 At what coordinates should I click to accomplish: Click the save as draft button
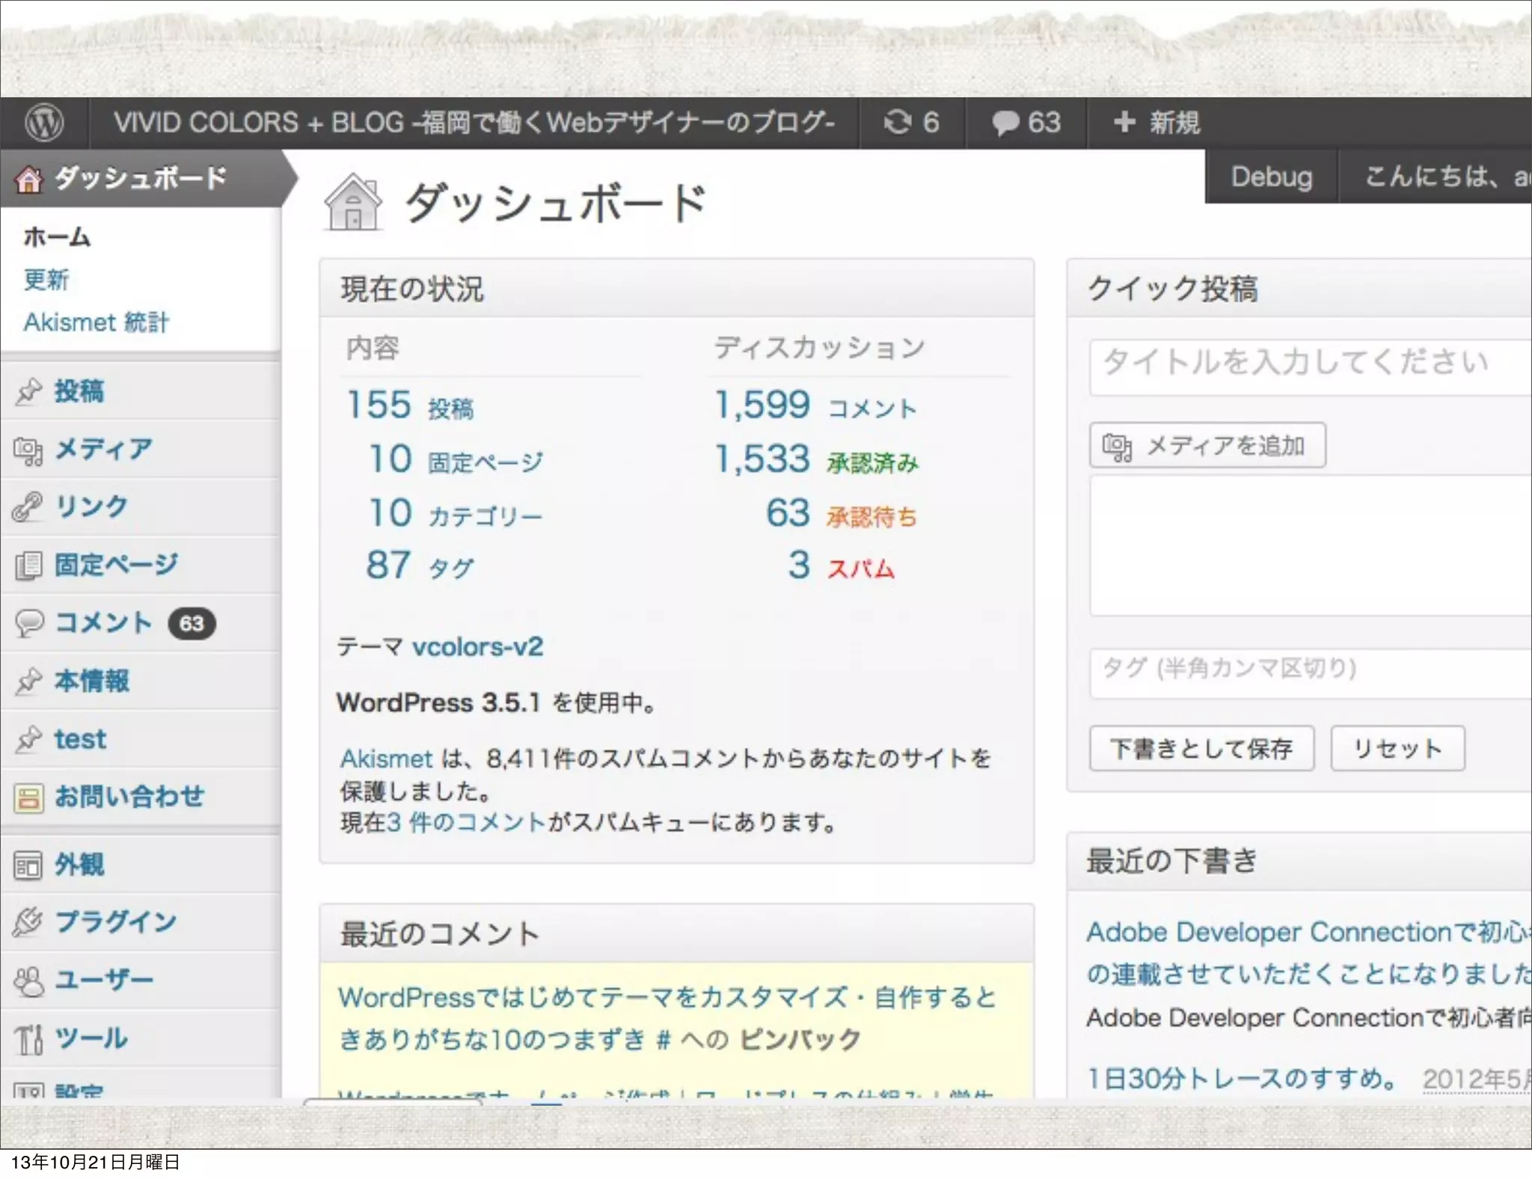tap(1201, 748)
